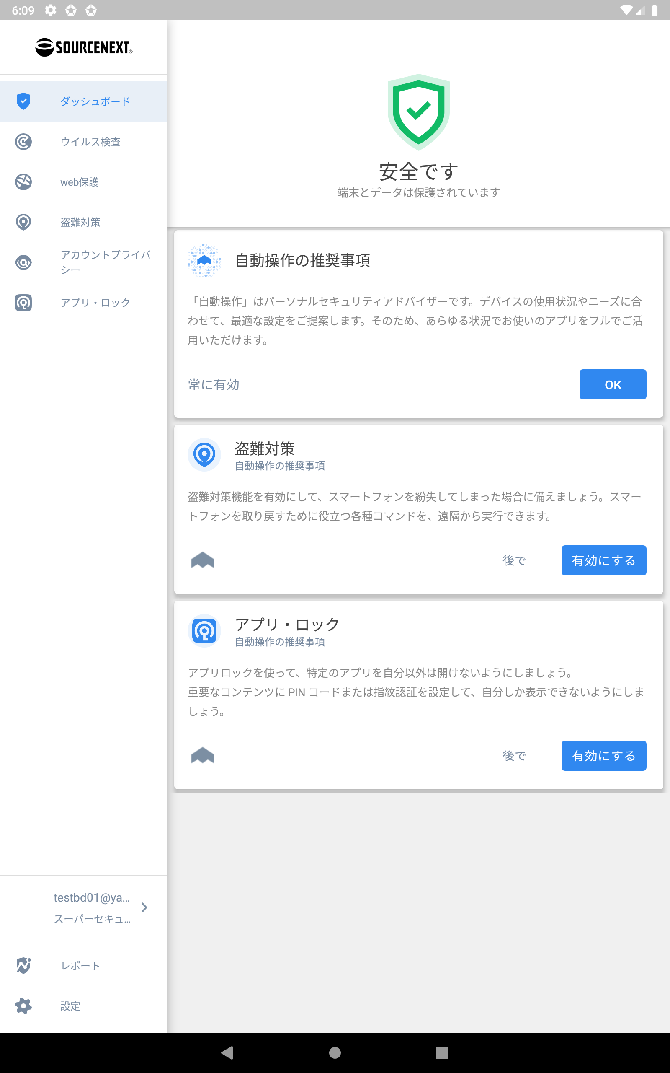Tap the Android home navigation button

click(x=335, y=1052)
